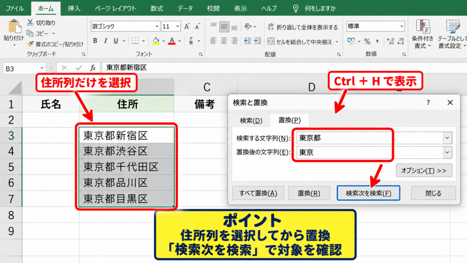This screenshot has width=467, height=263.
Task: Click the 次を検索(F) button
Action: pos(368,193)
